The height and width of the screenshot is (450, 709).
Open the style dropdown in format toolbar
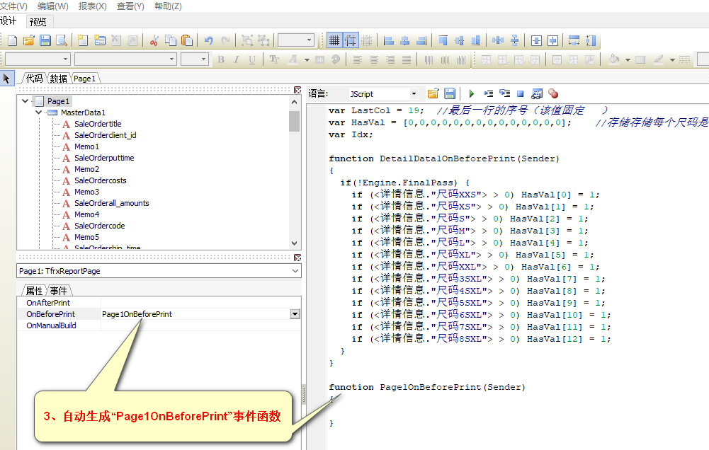click(65, 59)
